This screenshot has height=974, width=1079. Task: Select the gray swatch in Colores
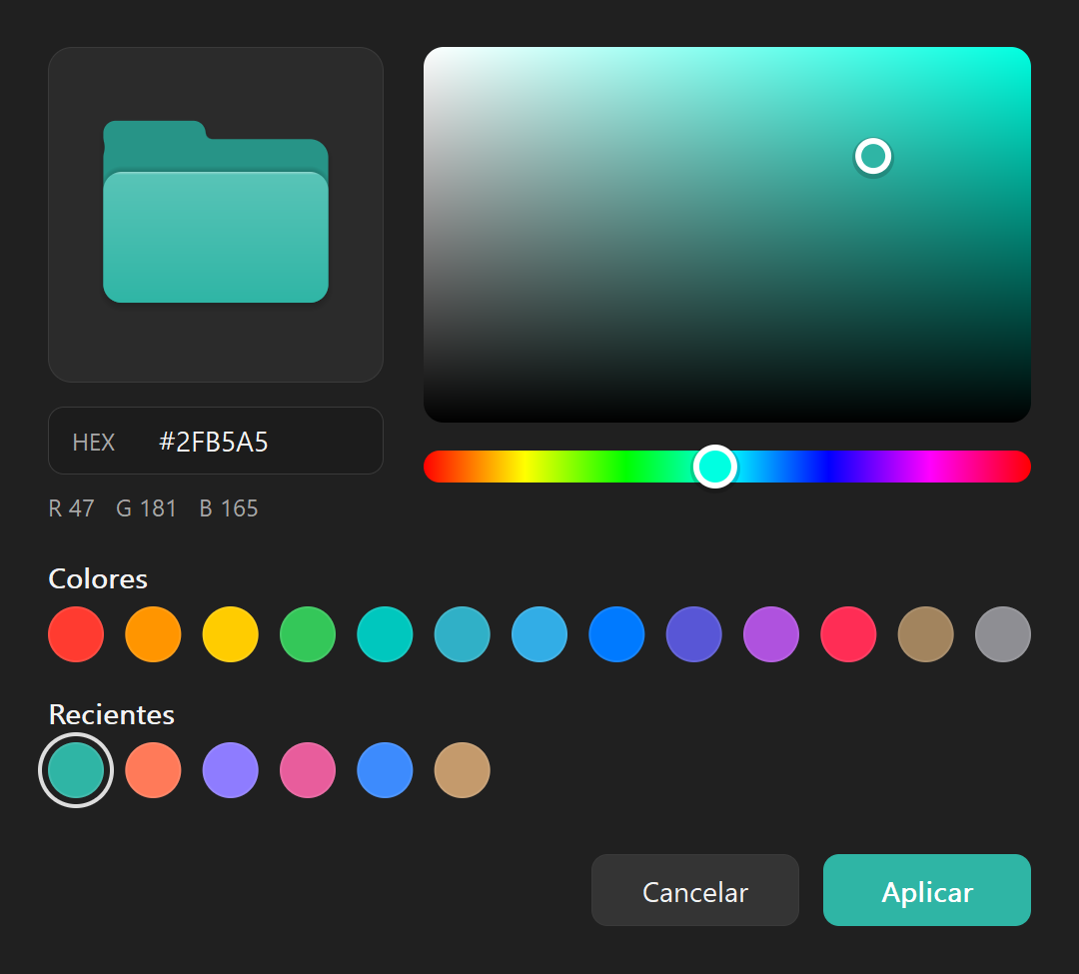(1003, 634)
